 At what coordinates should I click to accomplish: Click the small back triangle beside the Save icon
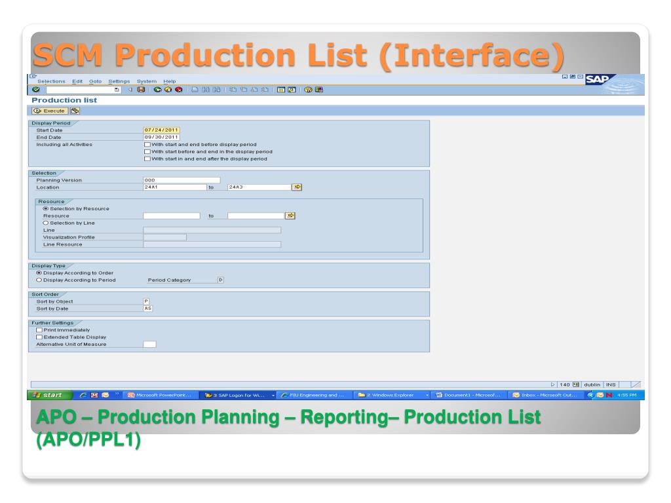click(x=130, y=89)
